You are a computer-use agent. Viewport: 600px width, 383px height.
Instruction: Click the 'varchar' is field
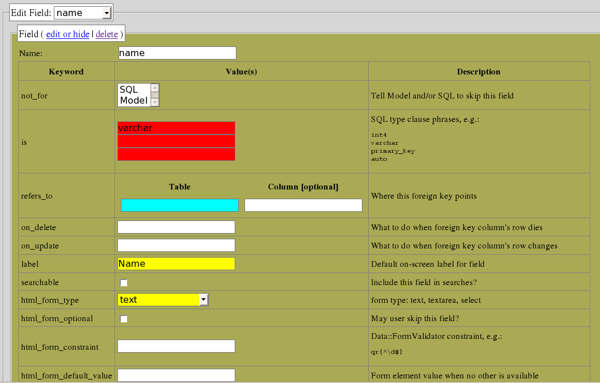click(176, 128)
